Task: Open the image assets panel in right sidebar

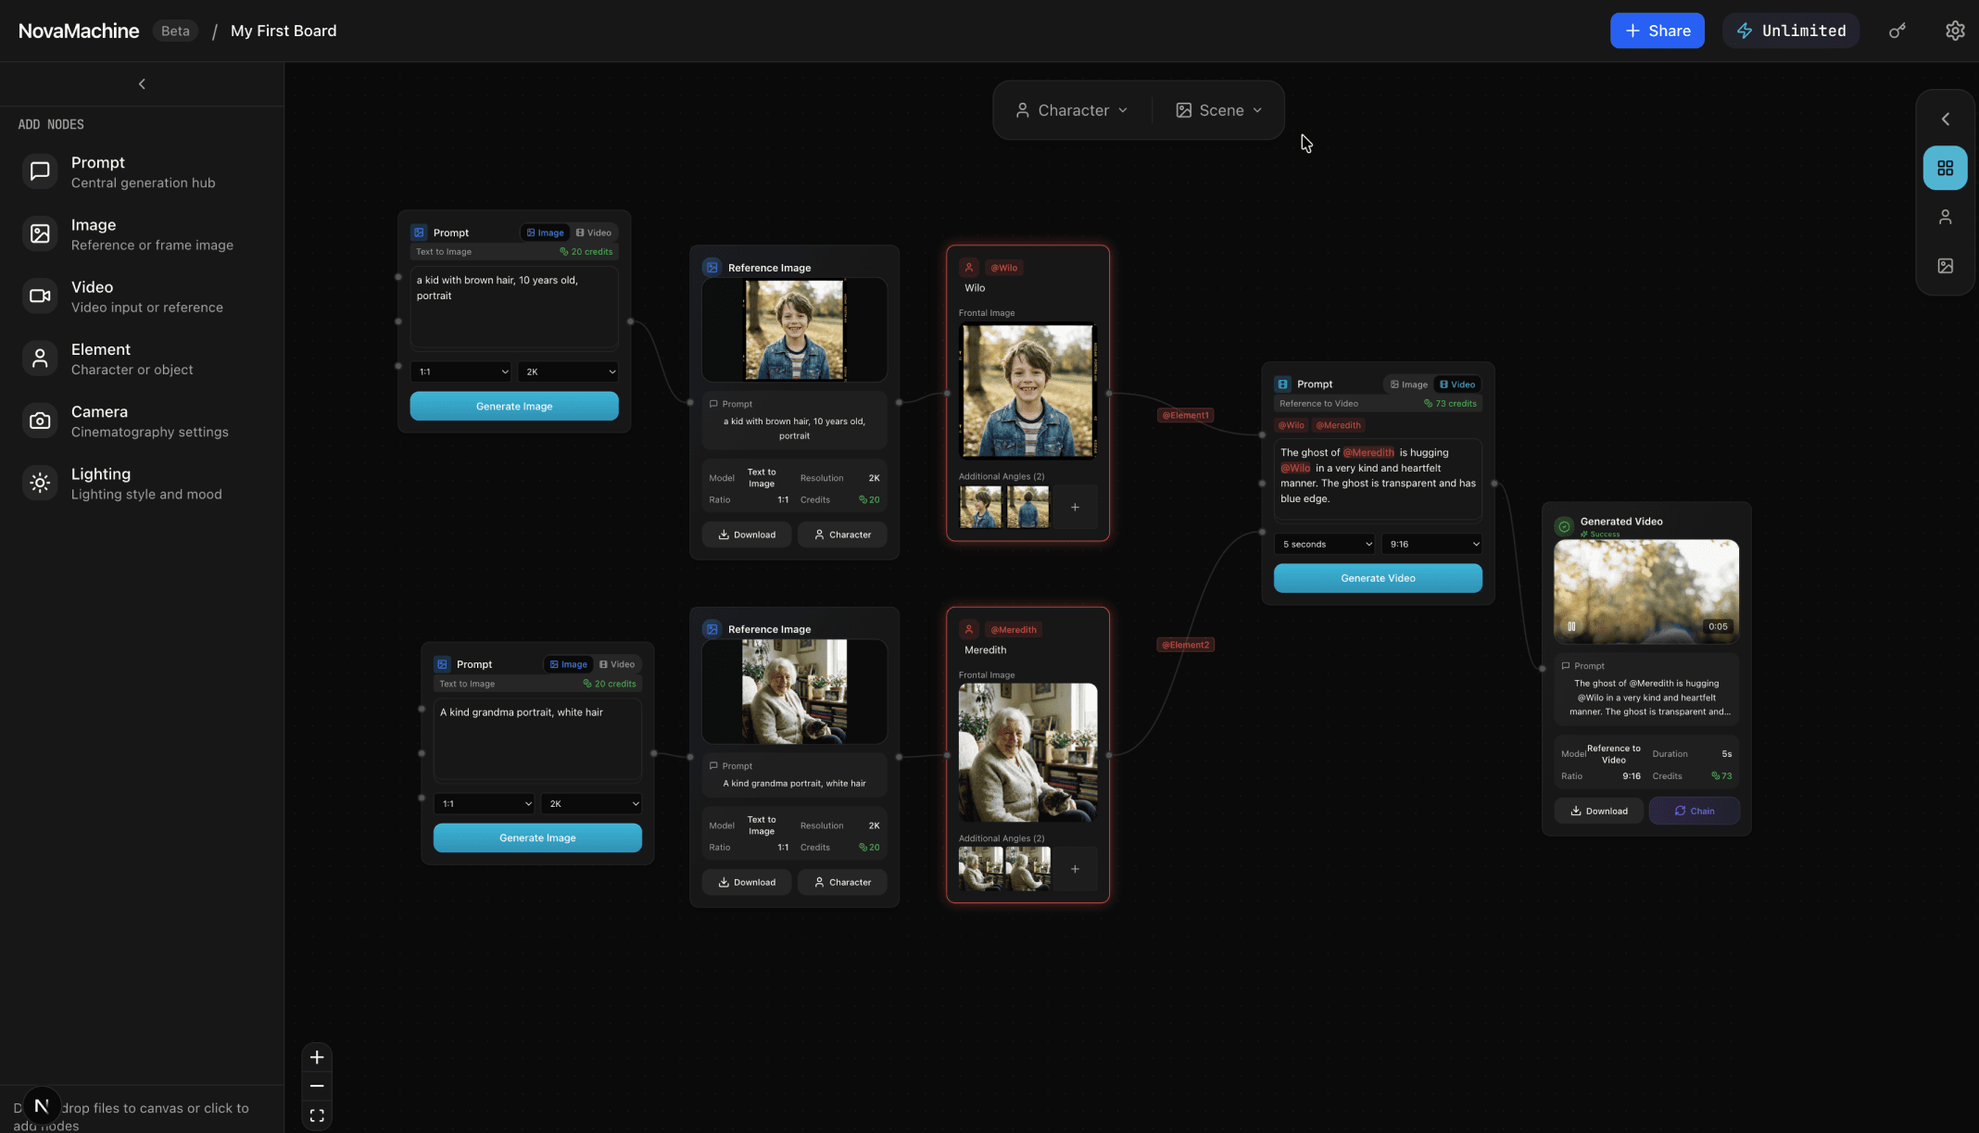Action: point(1945,266)
